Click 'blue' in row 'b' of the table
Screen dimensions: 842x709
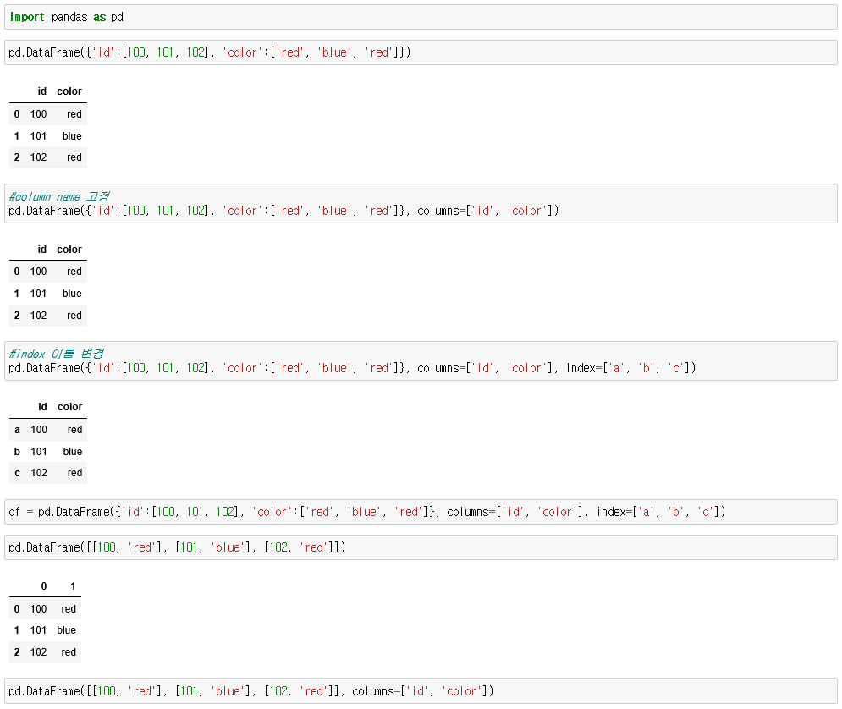pyautogui.click(x=73, y=452)
